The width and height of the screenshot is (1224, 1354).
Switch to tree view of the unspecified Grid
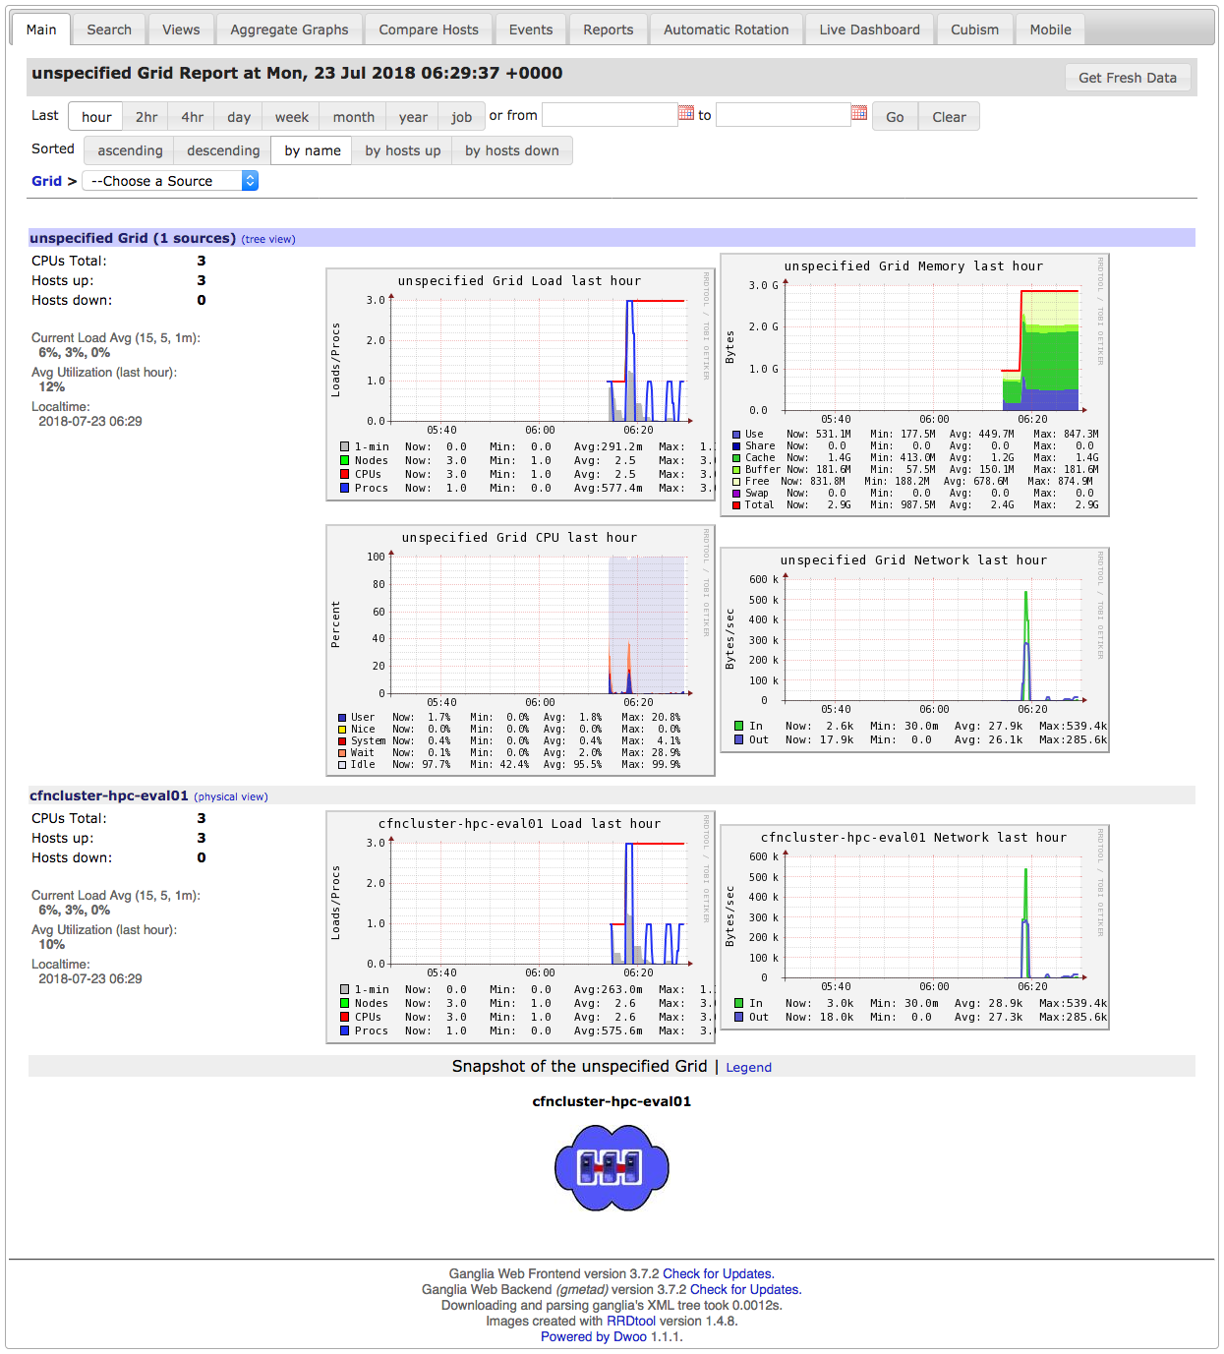tap(267, 239)
